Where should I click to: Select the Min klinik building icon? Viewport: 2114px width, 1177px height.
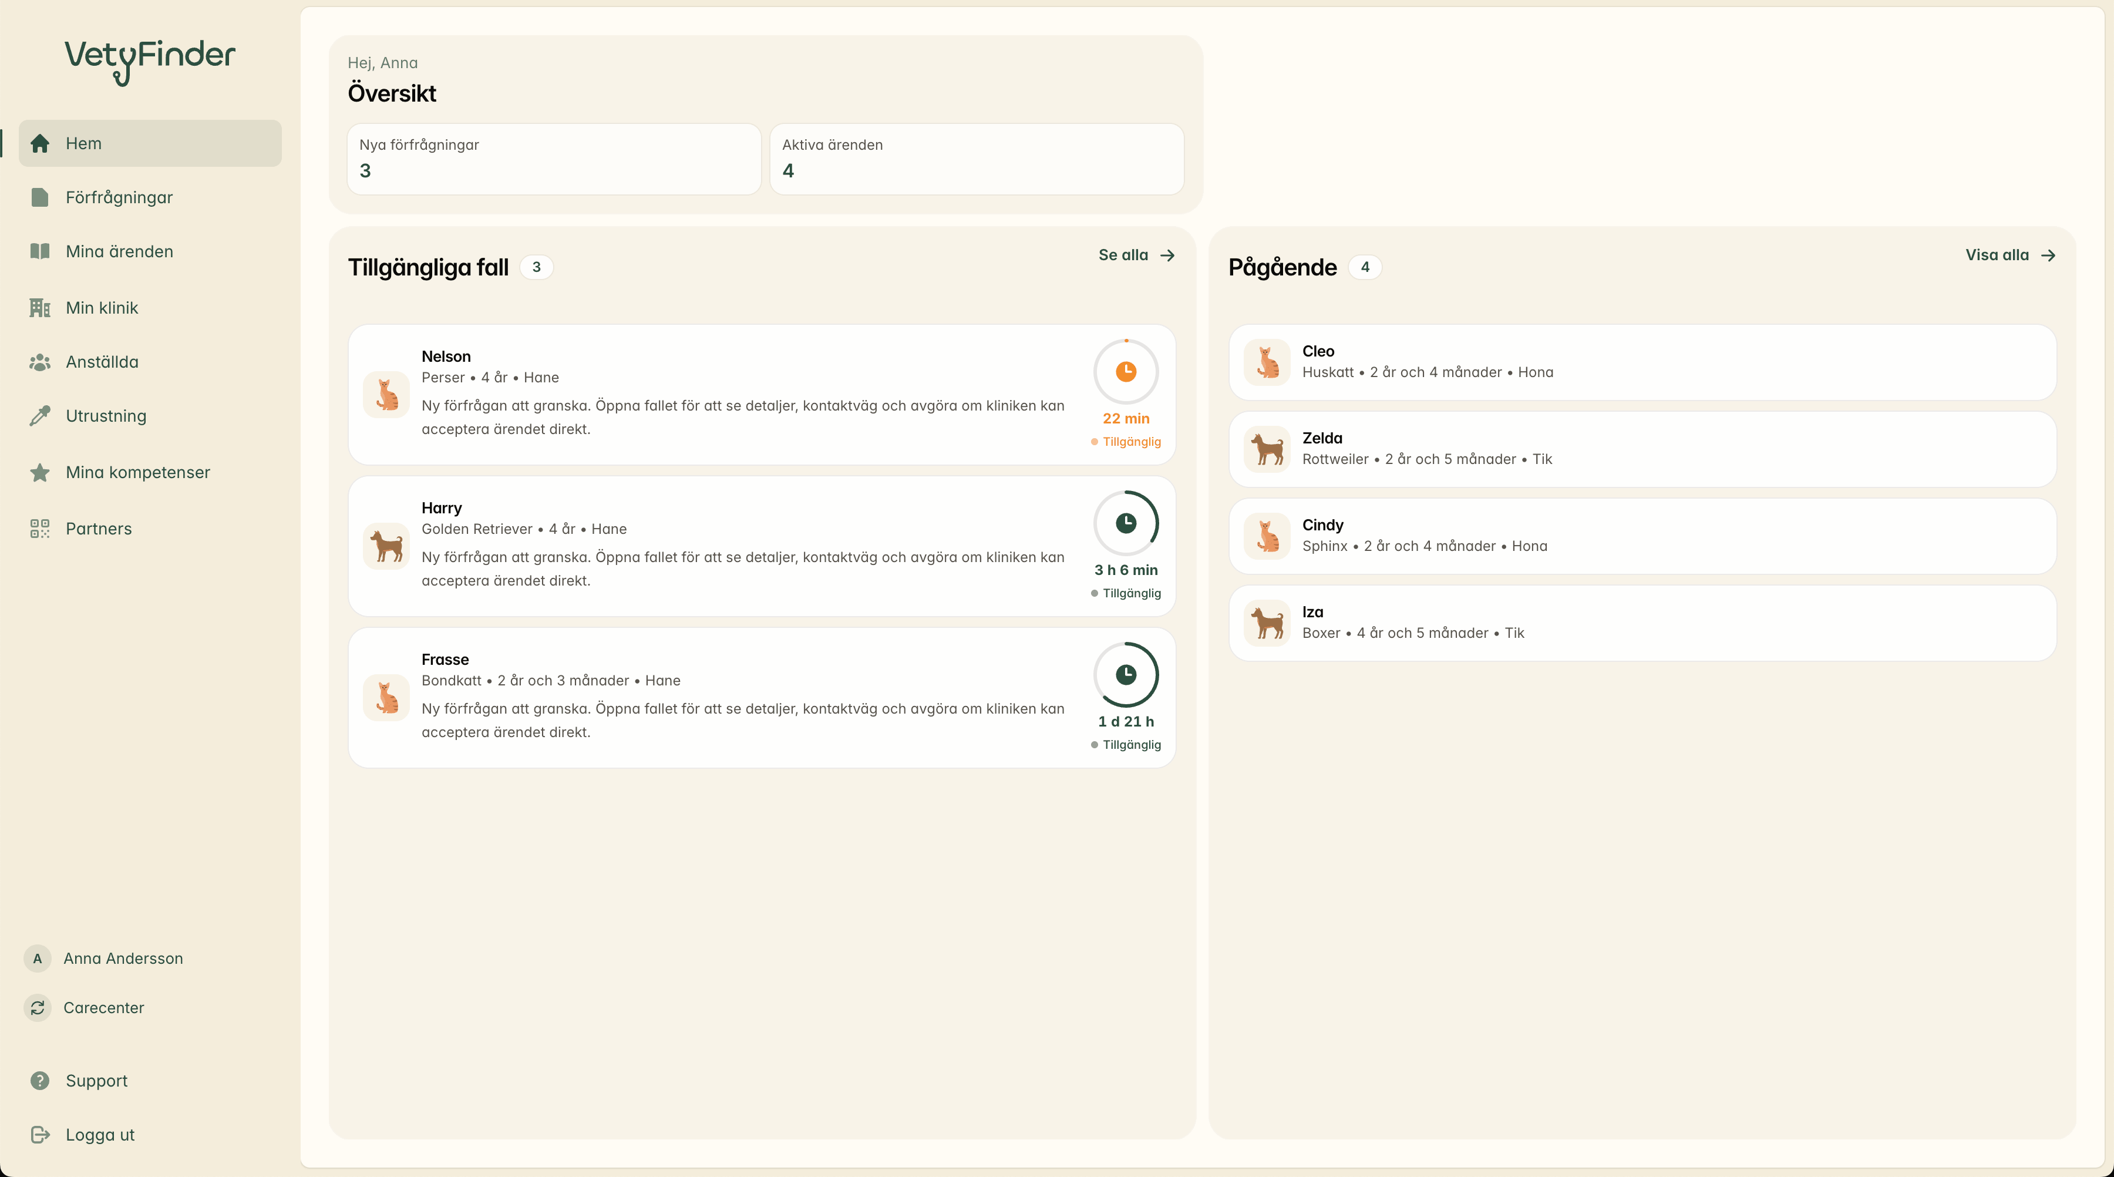click(39, 308)
